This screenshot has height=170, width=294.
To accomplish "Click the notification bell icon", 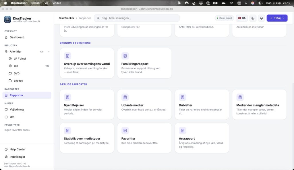I will coord(261,18).
